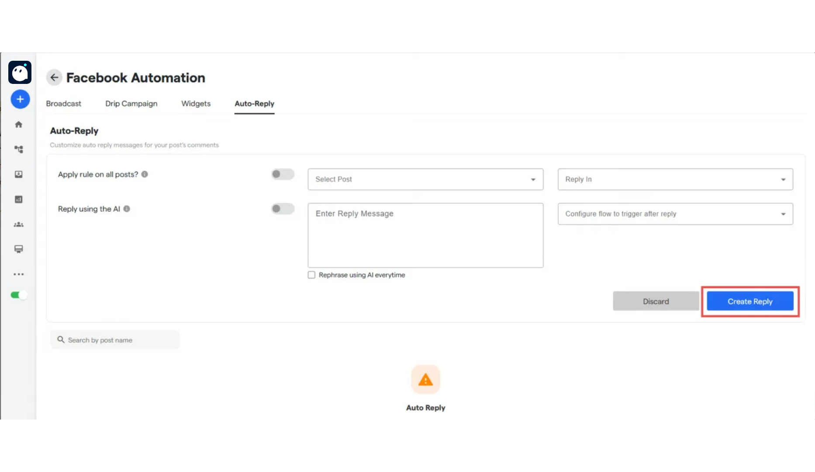Click the search by post name field
This screenshot has width=815, height=472.
point(115,340)
